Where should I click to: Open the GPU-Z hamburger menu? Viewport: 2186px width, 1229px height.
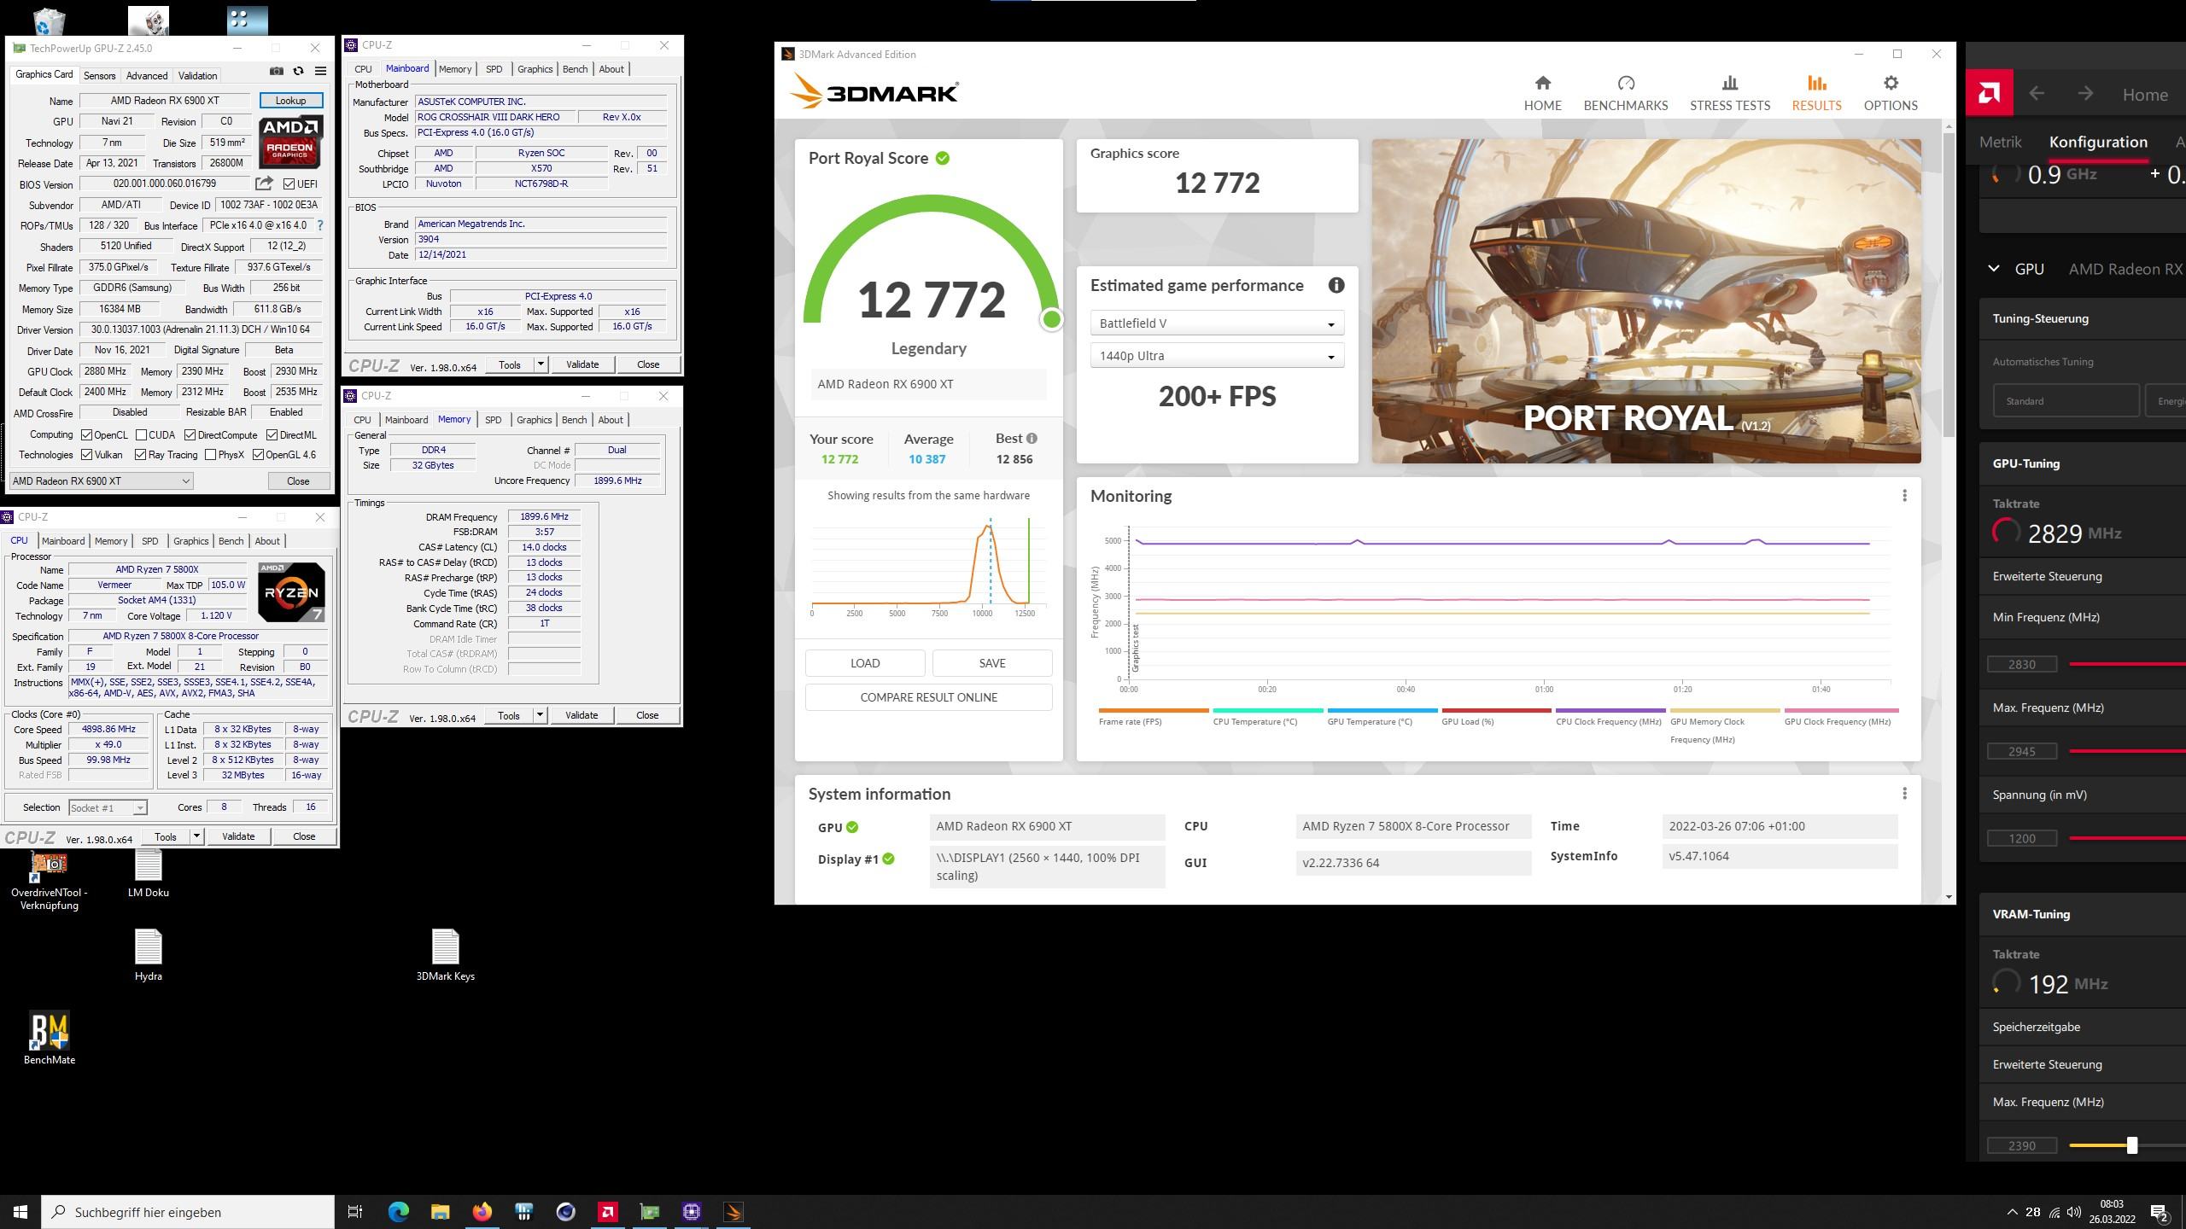tap(320, 72)
